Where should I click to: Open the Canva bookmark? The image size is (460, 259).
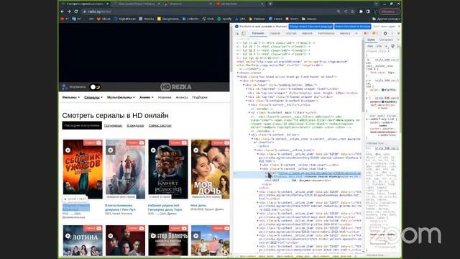click(x=275, y=19)
